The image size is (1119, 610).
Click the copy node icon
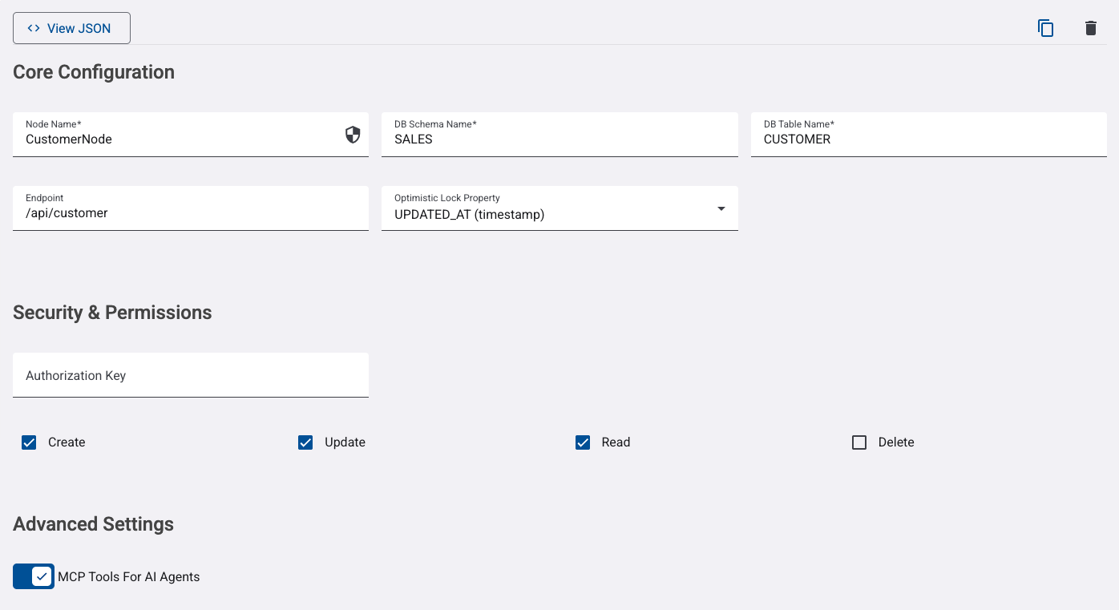[1045, 29]
